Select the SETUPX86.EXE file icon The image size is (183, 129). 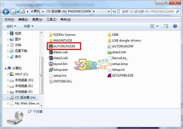pyautogui.click(x=109, y=75)
